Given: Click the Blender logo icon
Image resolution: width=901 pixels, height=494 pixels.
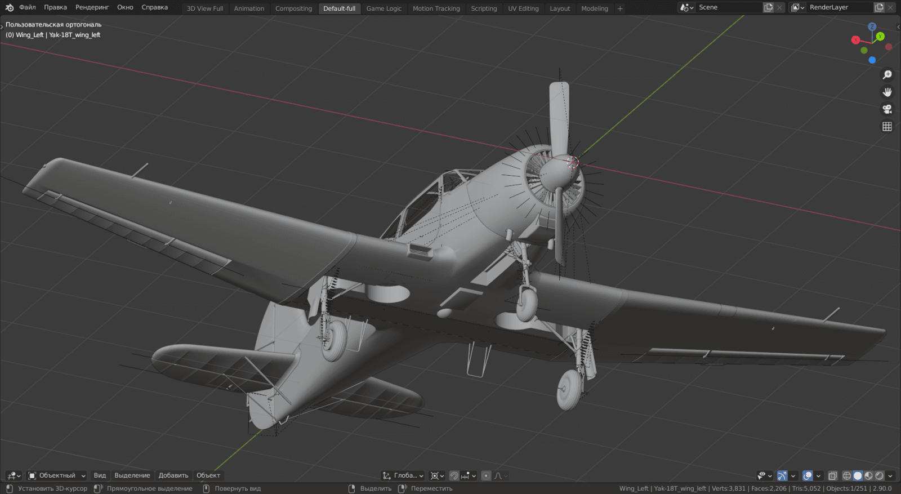Looking at the screenshot, I should 9,7.
